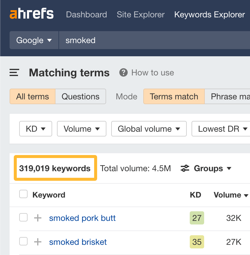Add 'smoked brisket' using its plus icon
Screen dimensions: 250x255
pos(37,242)
